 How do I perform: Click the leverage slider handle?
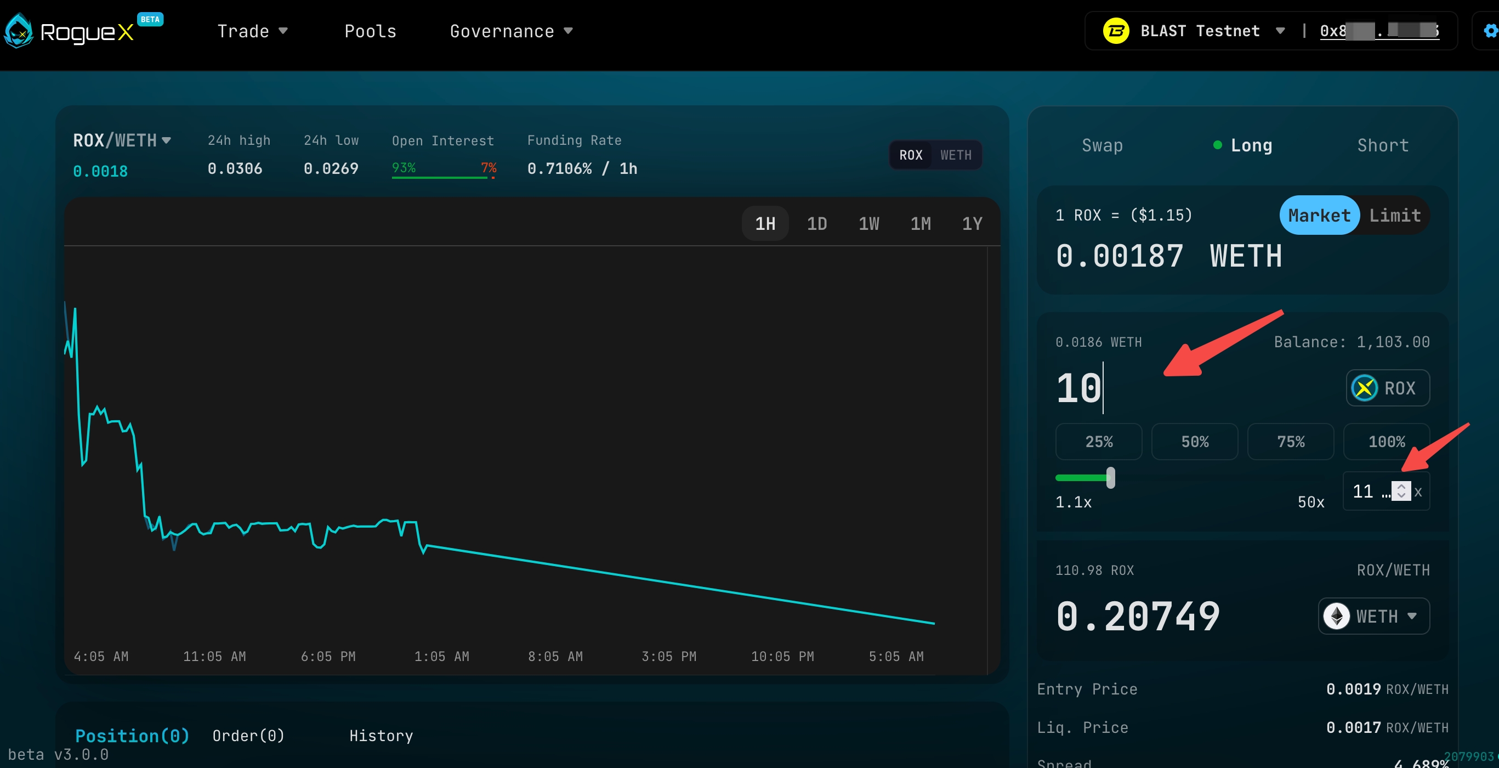point(1110,478)
